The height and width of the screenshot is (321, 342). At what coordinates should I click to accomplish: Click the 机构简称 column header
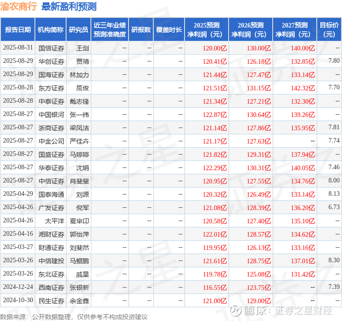click(50, 30)
